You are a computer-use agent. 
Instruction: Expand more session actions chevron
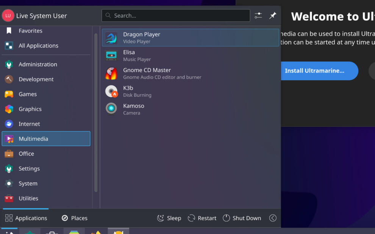coord(273,218)
